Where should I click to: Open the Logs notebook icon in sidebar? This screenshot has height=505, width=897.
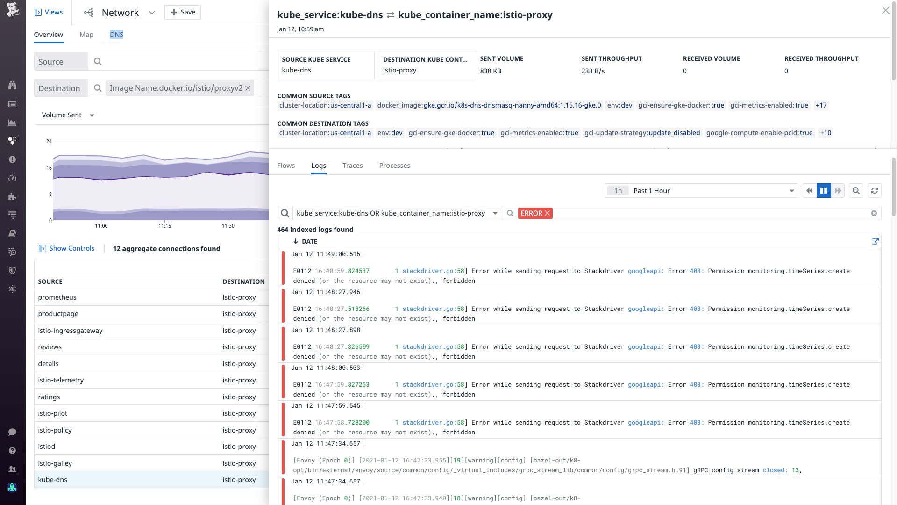13,233
